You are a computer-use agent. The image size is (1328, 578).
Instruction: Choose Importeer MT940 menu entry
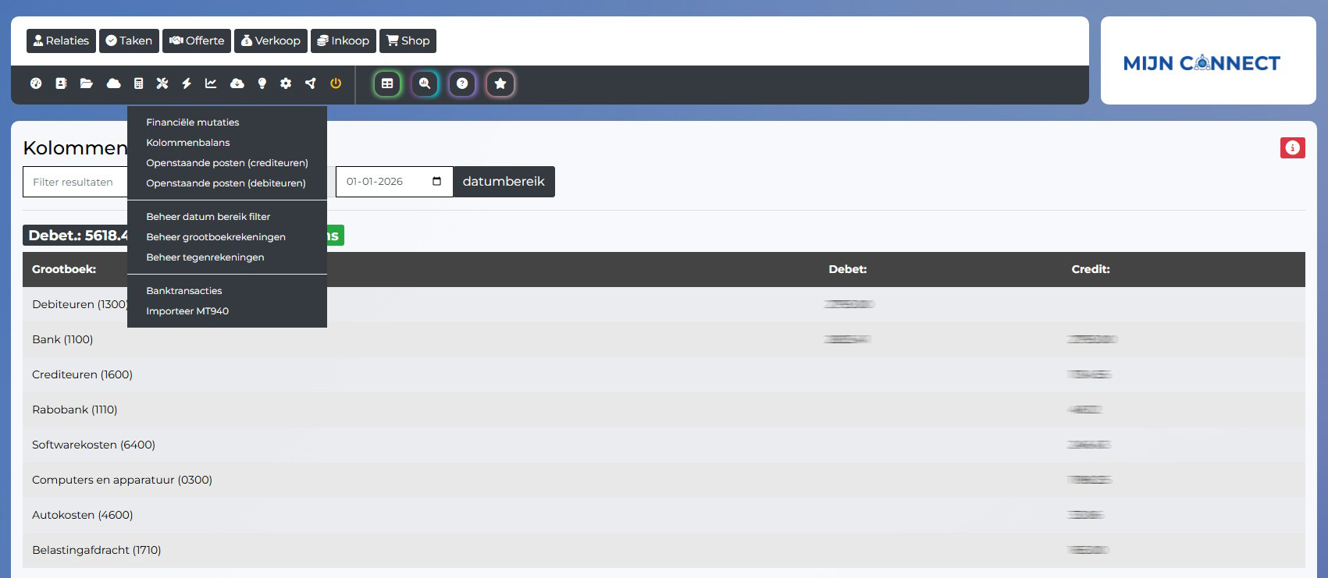point(187,311)
